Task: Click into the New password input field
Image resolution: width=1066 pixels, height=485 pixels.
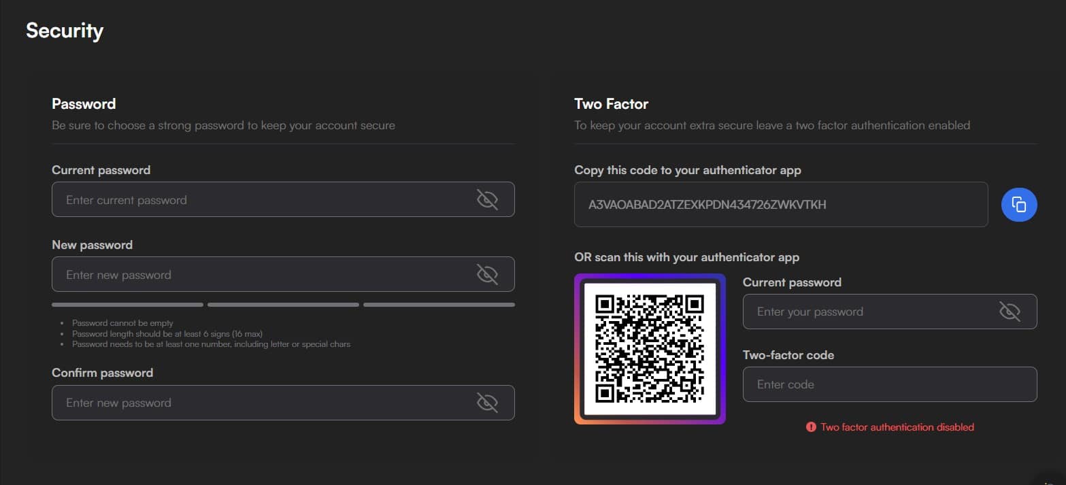Action: click(x=259, y=275)
